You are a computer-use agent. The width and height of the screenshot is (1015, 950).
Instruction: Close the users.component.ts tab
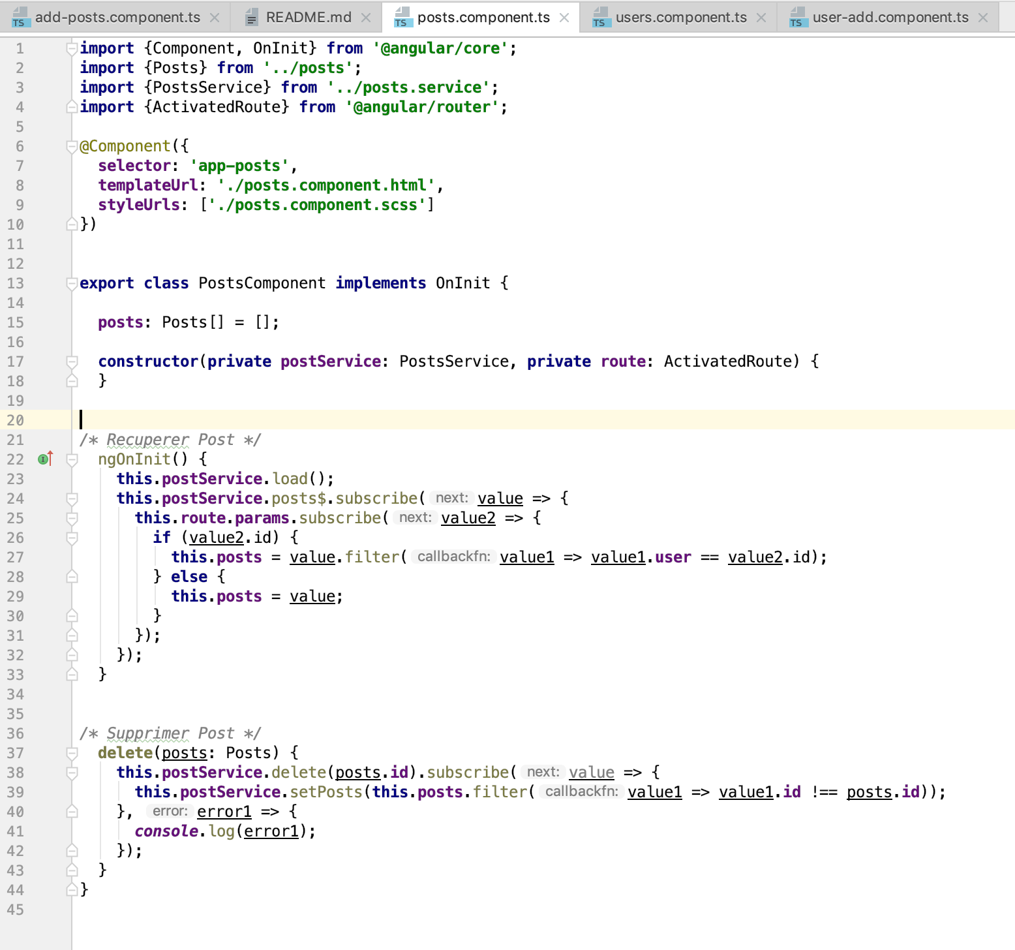click(761, 17)
